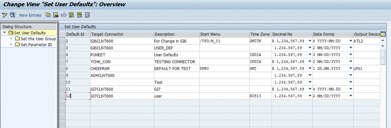Image resolution: width=391 pixels, height=128 pixels.
Task: Click the LP01 output device cell
Action: click(367, 68)
